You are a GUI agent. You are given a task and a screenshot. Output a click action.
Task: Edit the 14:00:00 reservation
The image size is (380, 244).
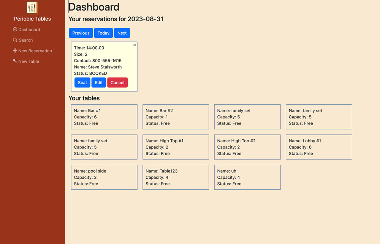[x=99, y=83]
